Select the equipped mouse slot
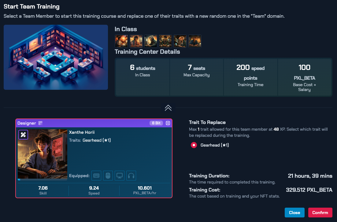This screenshot has width=337, height=222. click(x=108, y=176)
